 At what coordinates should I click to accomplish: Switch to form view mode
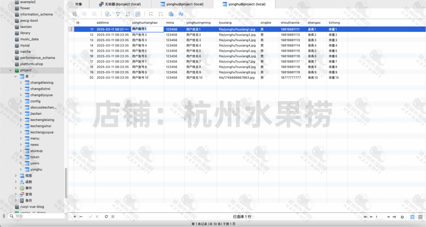point(420,217)
